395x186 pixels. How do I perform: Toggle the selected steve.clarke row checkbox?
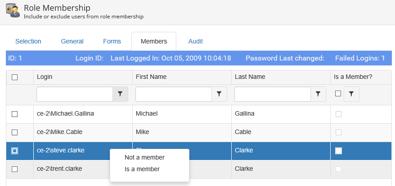14,151
